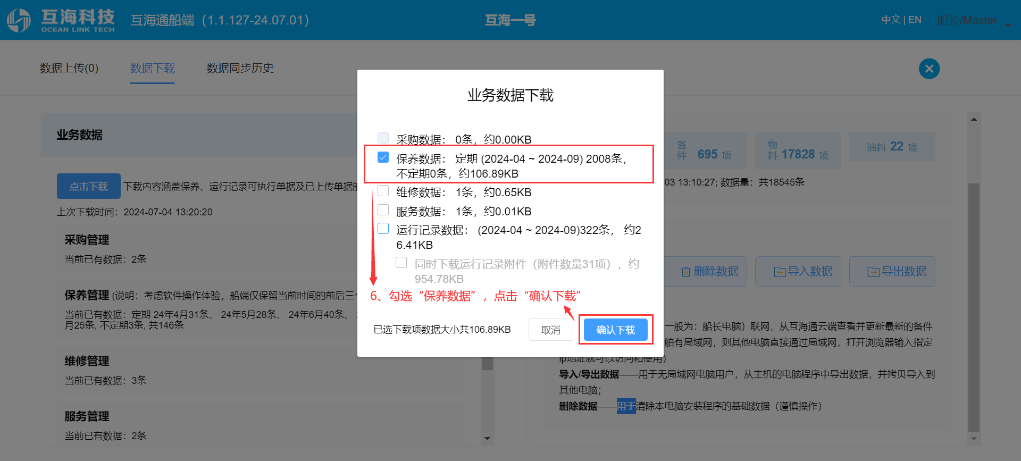Click the 运行记录数据 label text
This screenshot has width=1021, height=461.
click(518, 237)
